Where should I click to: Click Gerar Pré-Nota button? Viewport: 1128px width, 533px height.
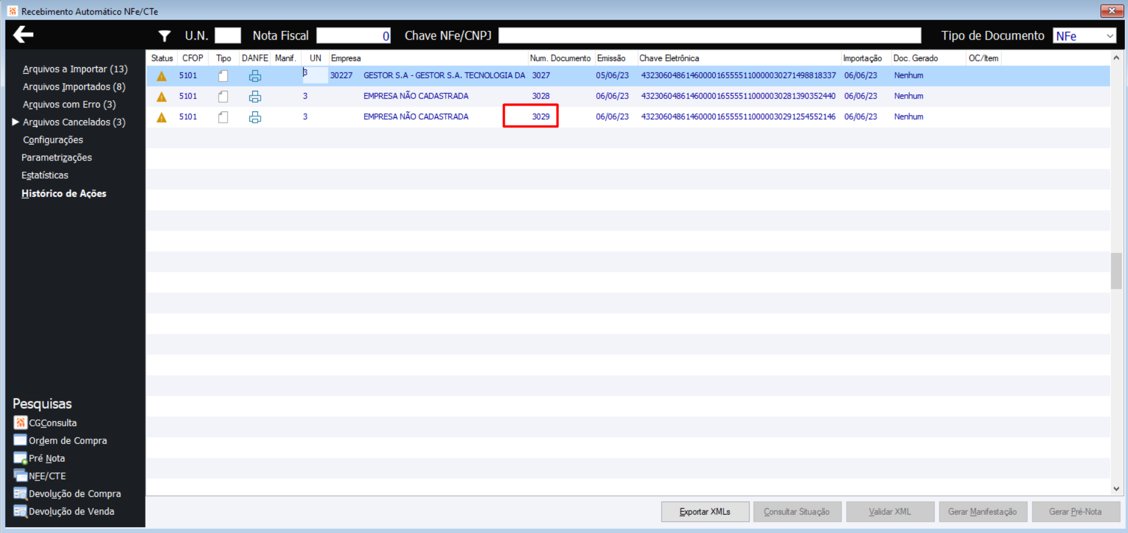1075,512
